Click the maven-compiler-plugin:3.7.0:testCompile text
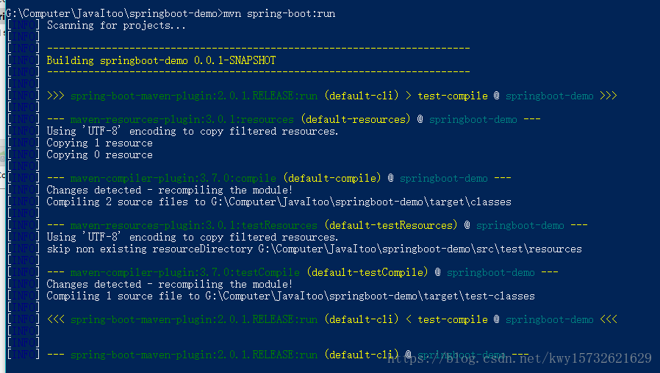 pos(184,273)
